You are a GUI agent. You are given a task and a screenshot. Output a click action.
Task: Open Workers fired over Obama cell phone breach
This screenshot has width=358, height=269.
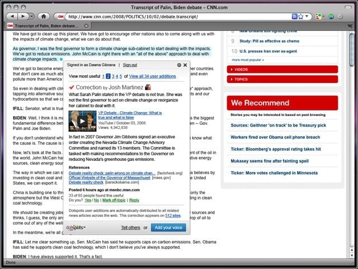pyautogui.click(x=275, y=137)
